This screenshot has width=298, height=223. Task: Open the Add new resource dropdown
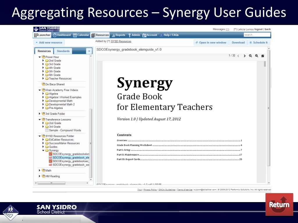[x=49, y=42]
